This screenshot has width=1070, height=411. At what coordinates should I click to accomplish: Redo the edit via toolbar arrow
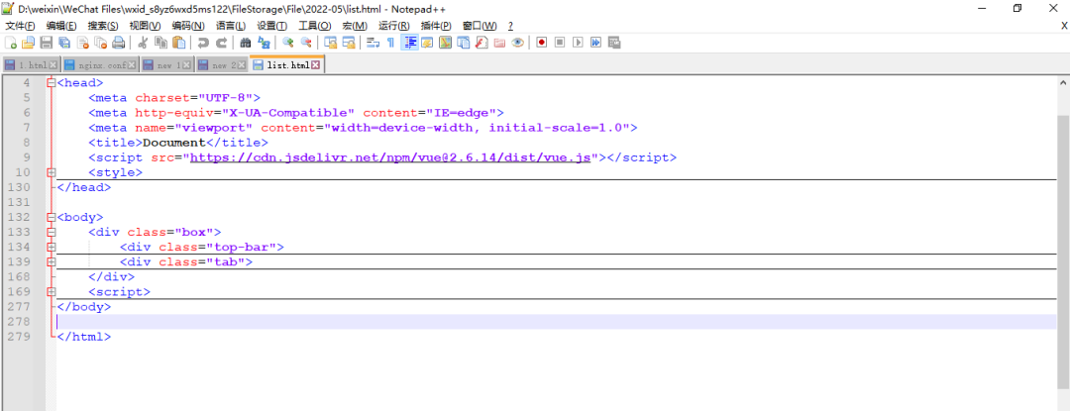(221, 43)
